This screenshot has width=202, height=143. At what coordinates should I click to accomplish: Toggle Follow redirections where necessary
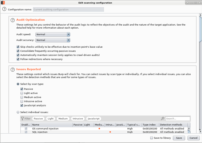tap(18, 59)
